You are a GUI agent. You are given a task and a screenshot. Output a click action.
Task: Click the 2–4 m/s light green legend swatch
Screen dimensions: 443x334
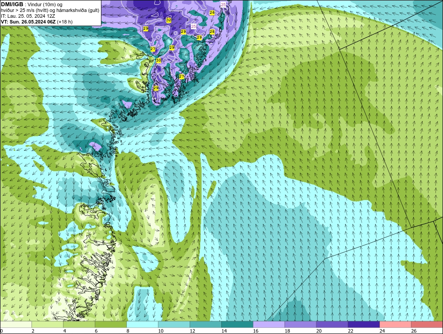[x=47, y=324]
